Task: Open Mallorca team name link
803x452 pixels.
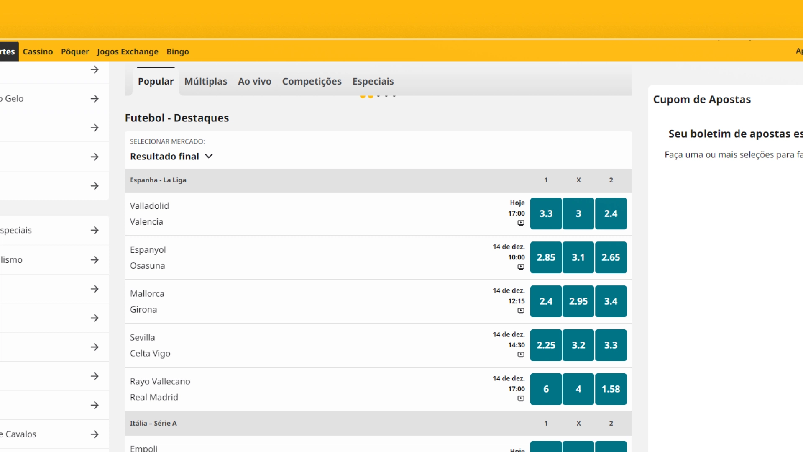Action: coord(147,294)
